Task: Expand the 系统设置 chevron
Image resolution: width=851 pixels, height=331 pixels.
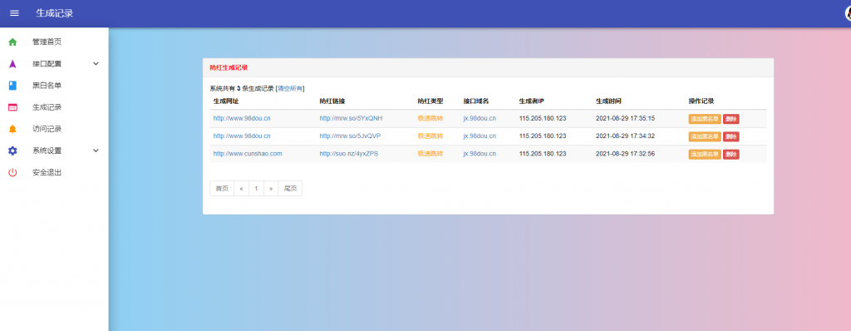Action: [x=96, y=151]
